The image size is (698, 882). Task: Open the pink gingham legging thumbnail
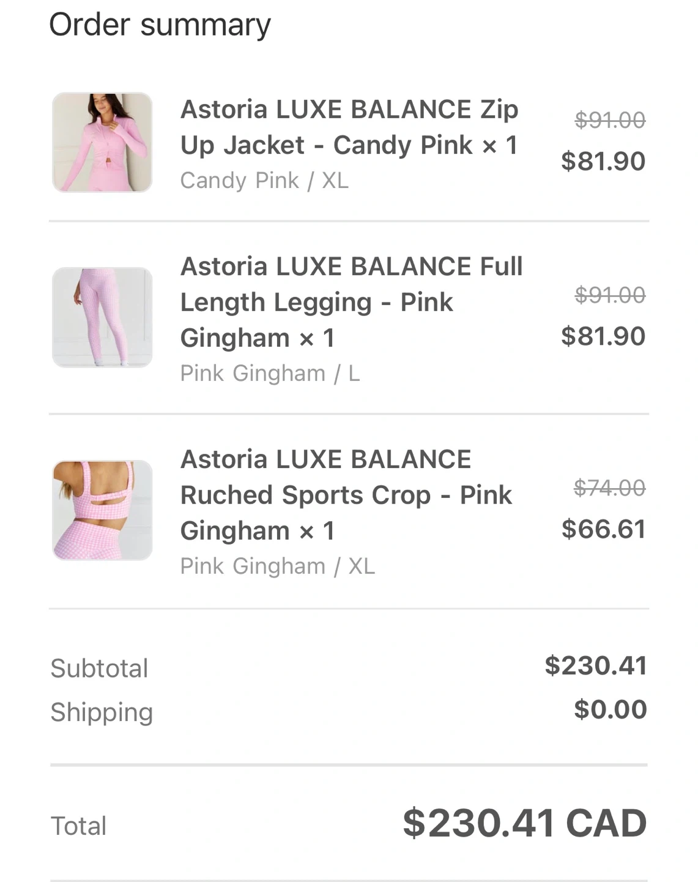[102, 317]
